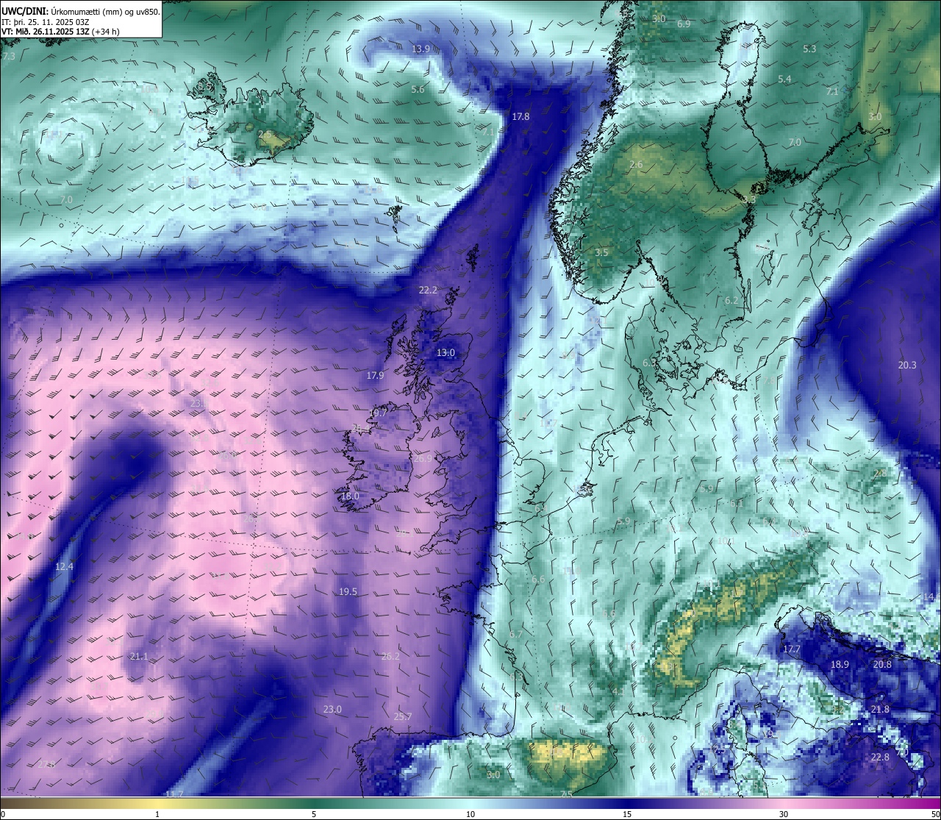
Task: Click the colour scale label "1"
Action: [x=157, y=813]
